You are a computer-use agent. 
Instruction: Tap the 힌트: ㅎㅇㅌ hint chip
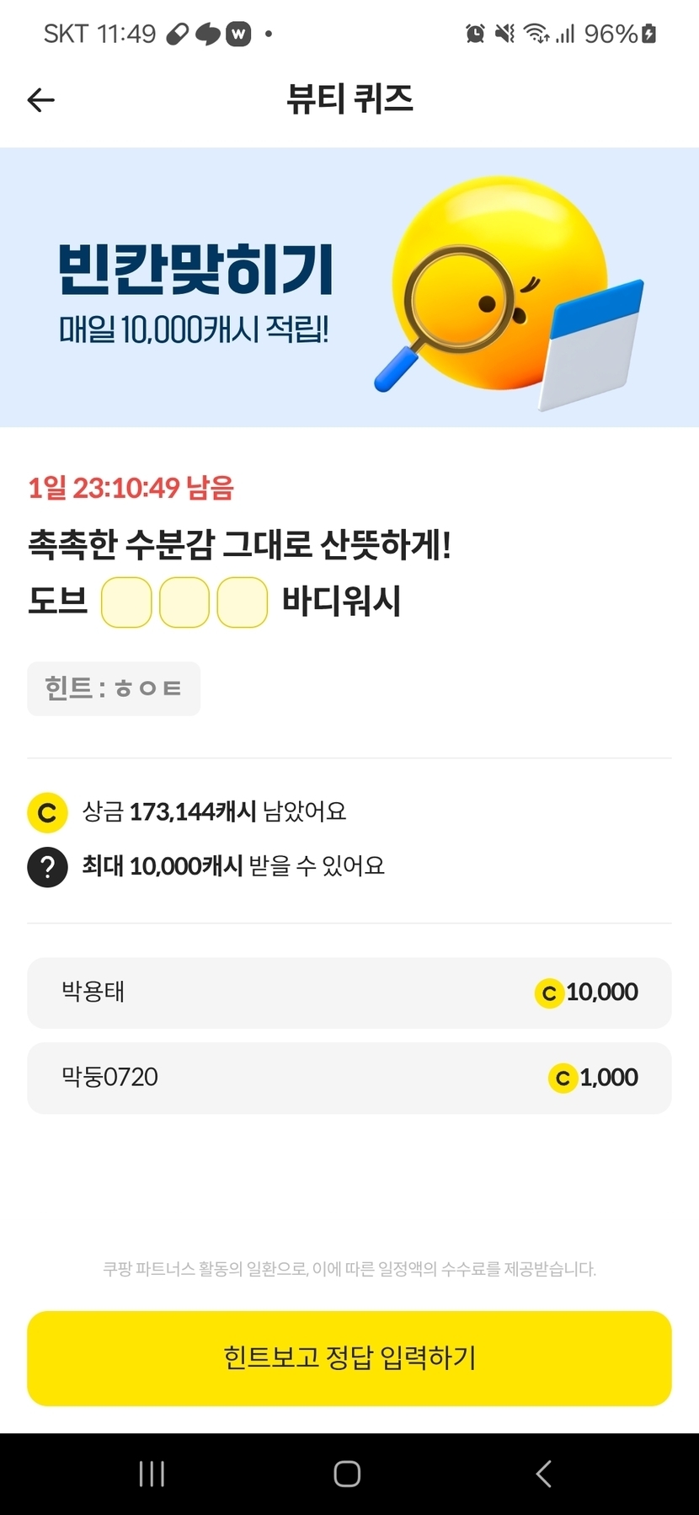pyautogui.click(x=114, y=688)
